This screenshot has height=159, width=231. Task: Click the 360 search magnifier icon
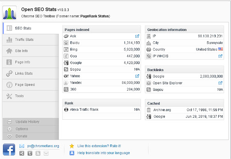pyautogui.click(x=66, y=89)
